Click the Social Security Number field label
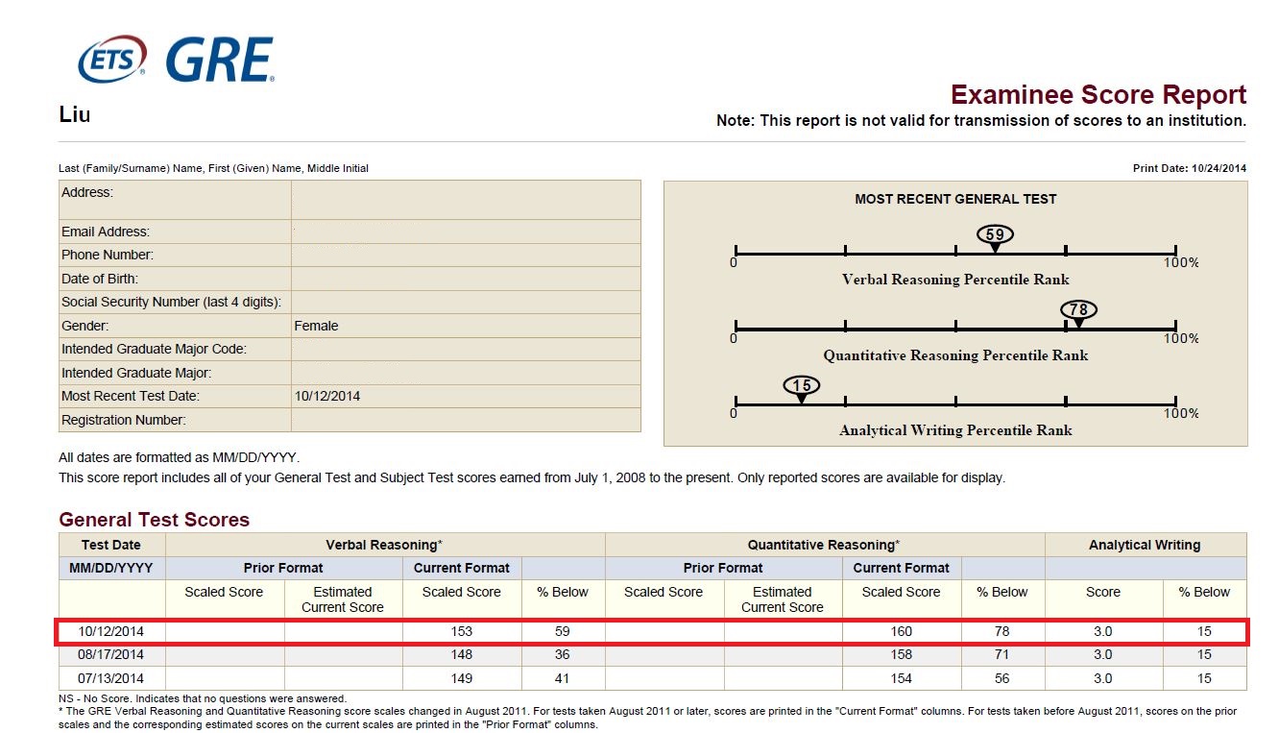This screenshot has height=733, width=1279. pos(171,302)
